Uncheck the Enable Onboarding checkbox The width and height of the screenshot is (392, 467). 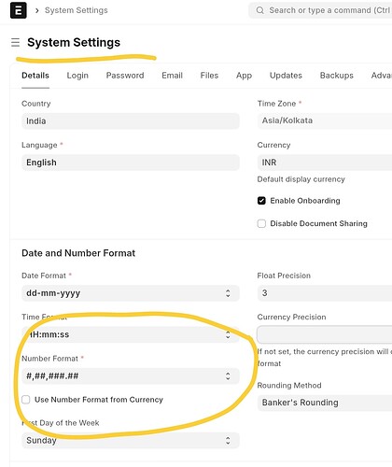[261, 201]
